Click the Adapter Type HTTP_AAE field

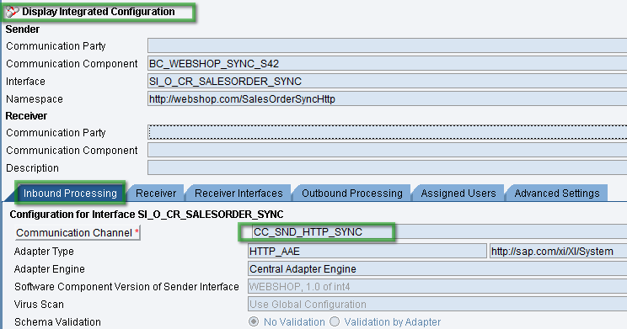tap(367, 251)
